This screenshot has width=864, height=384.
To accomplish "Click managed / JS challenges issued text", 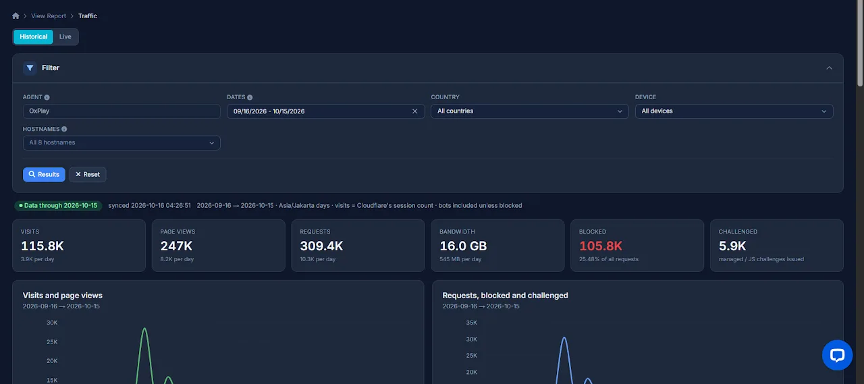I will [761, 259].
